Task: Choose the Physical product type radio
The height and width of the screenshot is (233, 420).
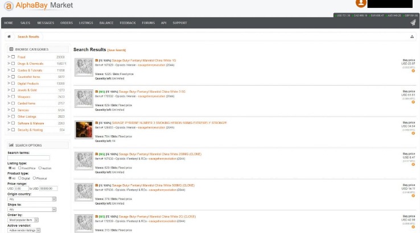Action: point(34,178)
